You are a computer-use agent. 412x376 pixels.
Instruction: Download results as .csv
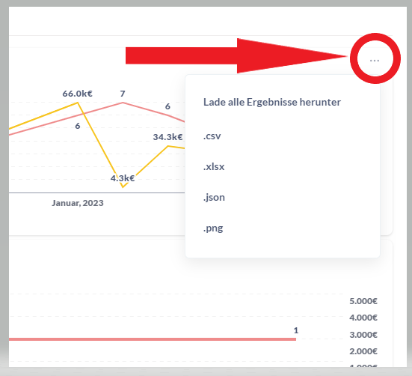[212, 136]
